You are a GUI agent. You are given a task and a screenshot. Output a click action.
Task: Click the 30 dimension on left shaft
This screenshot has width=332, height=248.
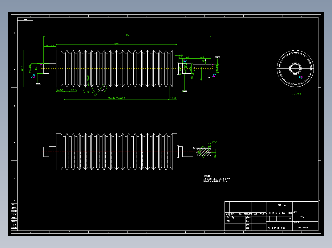[47, 46]
